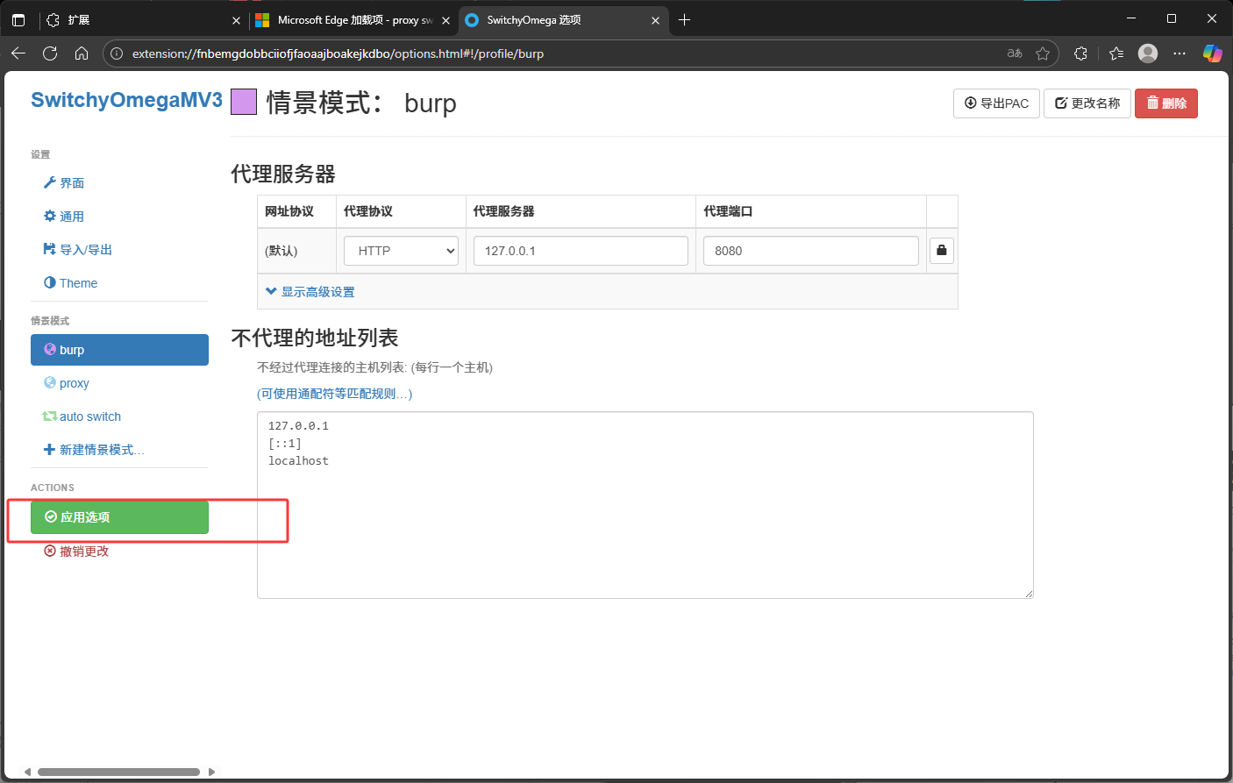Click the tab actions menu icon

(18, 19)
